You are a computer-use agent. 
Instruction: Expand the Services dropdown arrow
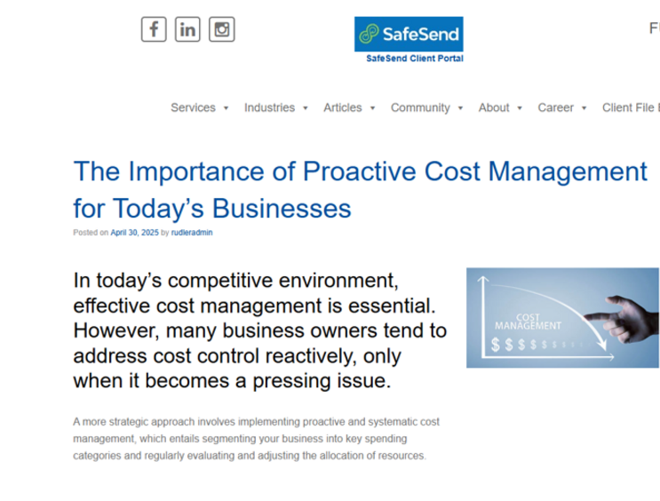pyautogui.click(x=226, y=108)
